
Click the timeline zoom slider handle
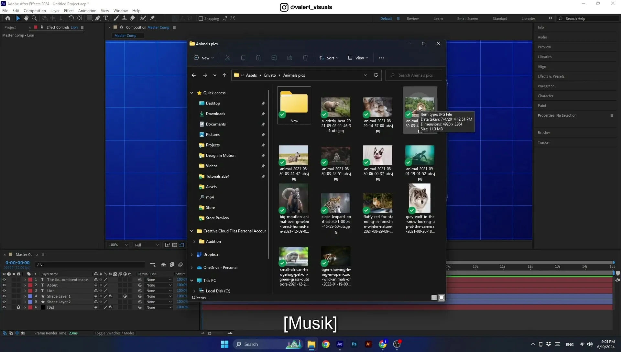210,334
